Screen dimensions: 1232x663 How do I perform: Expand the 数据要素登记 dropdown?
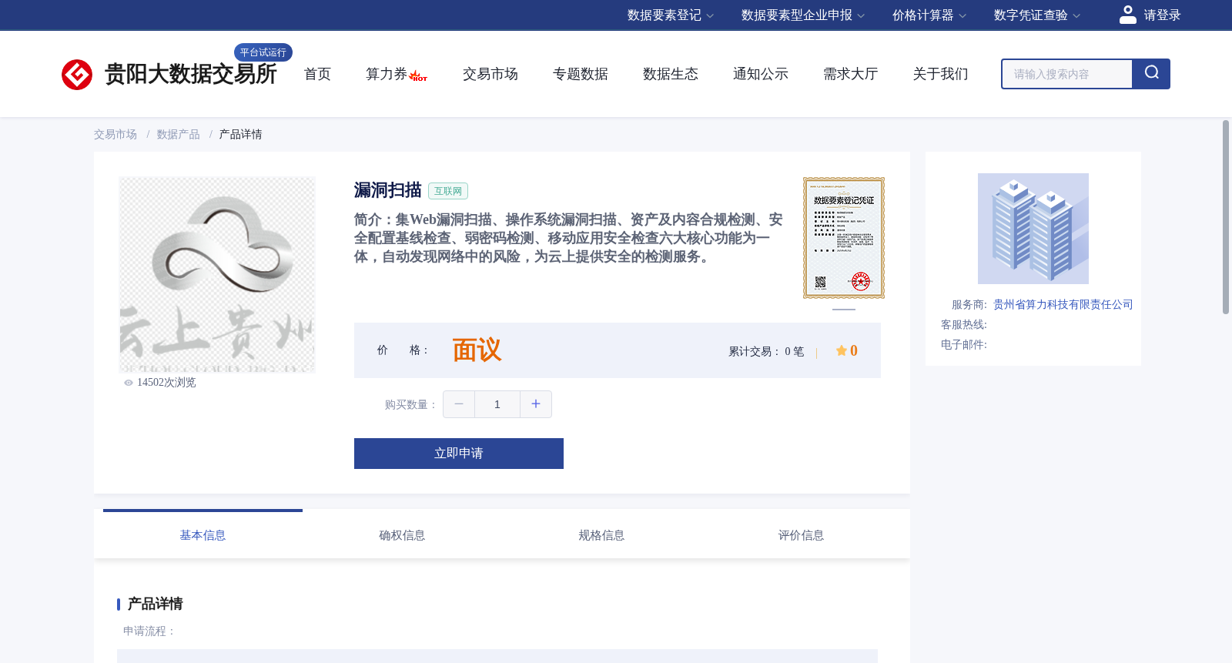click(x=671, y=15)
